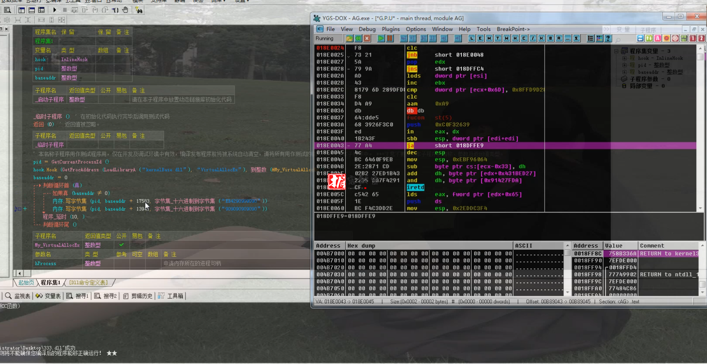The width and height of the screenshot is (707, 364).
Task: Click the Open file folder icon in the debugger toolbar
Action: coord(349,38)
